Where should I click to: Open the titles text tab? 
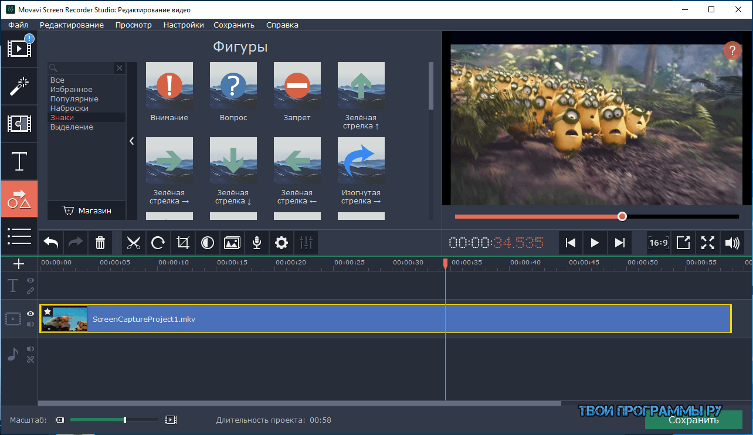pos(19,161)
